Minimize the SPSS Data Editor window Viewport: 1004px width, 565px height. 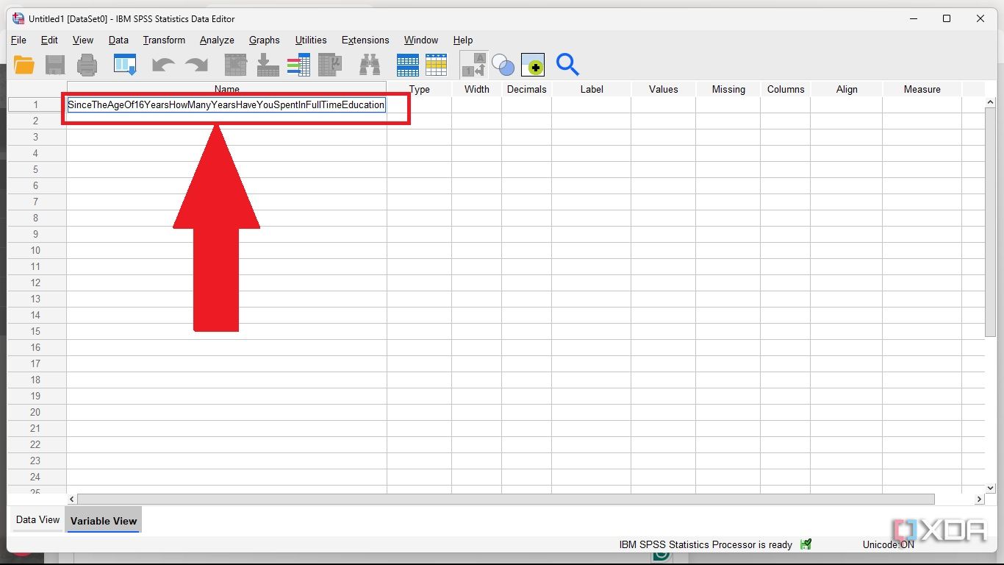[x=913, y=18]
